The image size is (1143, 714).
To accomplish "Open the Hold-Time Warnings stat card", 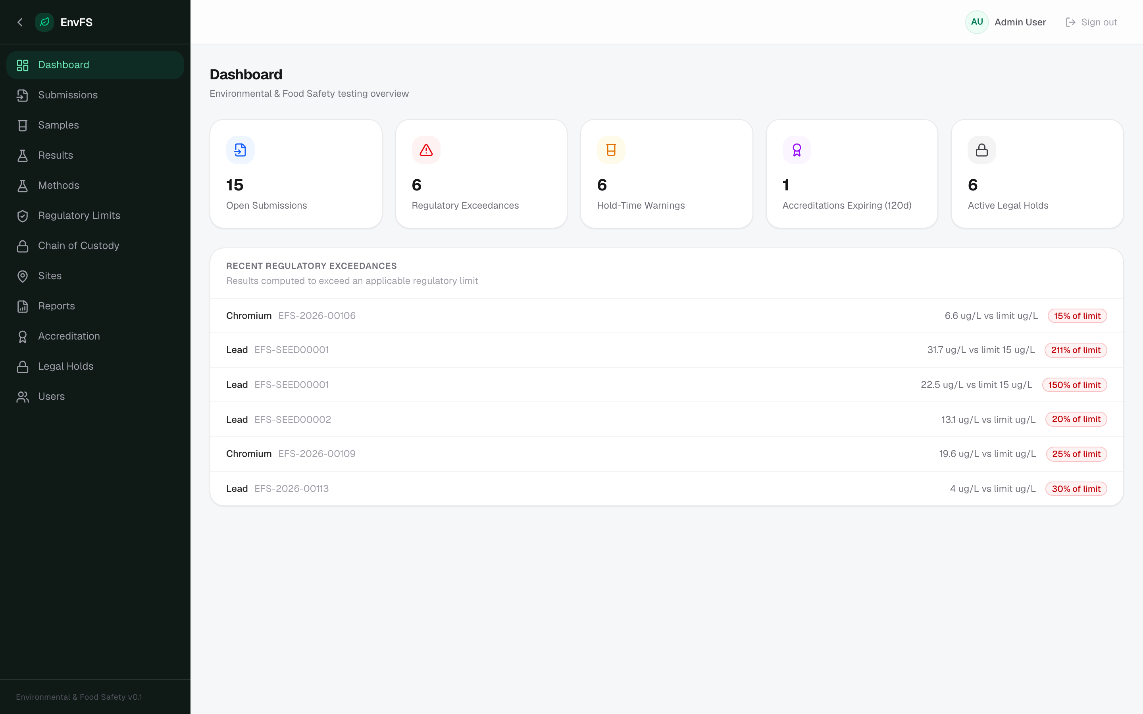I will tap(666, 174).
